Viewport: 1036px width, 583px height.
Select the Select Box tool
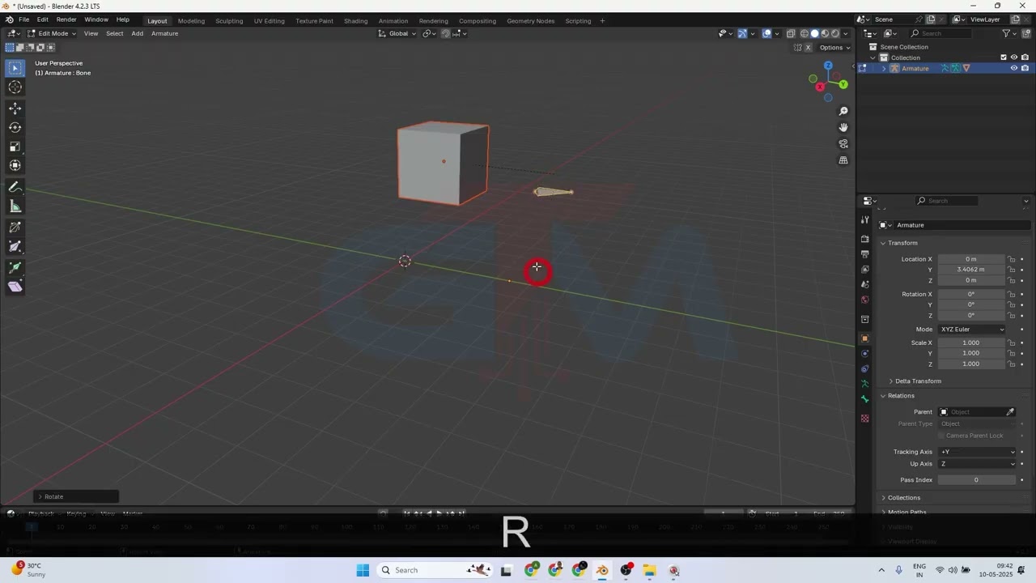click(15, 68)
